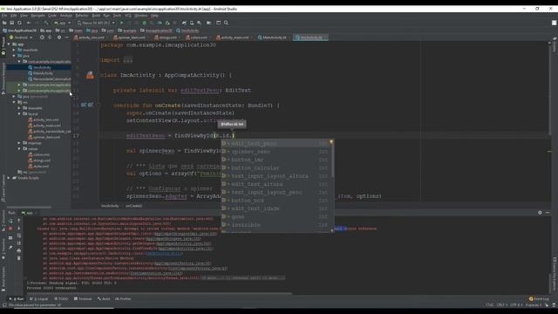Click the Debug app bug icon
The width and height of the screenshot is (558, 314).
(145, 23)
